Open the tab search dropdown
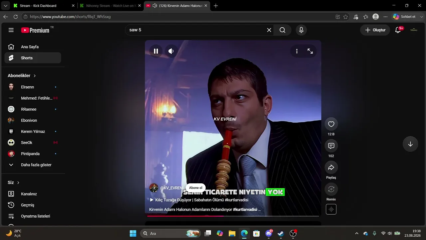 (x=5, y=6)
